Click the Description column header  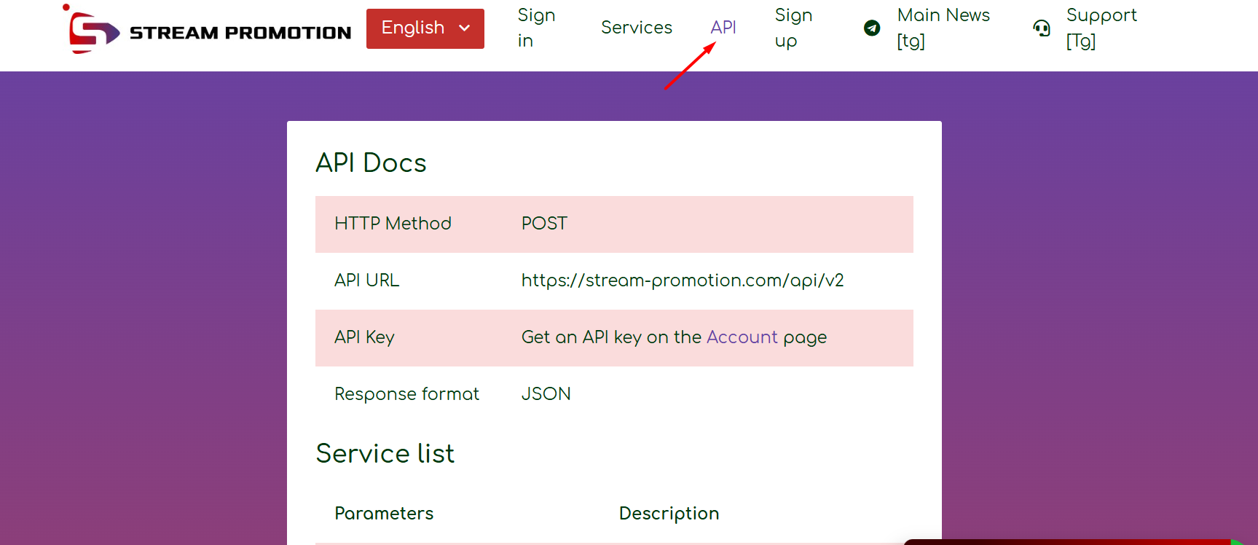pos(669,514)
